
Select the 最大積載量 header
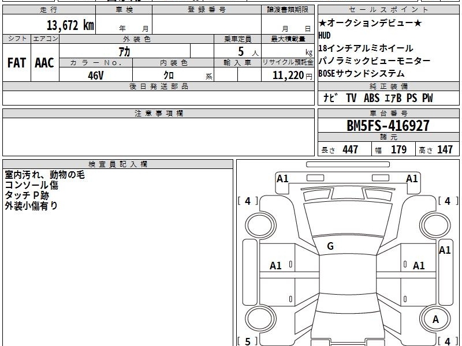pyautogui.click(x=288, y=39)
